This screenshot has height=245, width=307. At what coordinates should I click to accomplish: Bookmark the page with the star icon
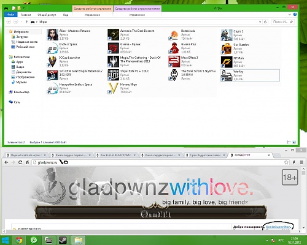click(286, 162)
